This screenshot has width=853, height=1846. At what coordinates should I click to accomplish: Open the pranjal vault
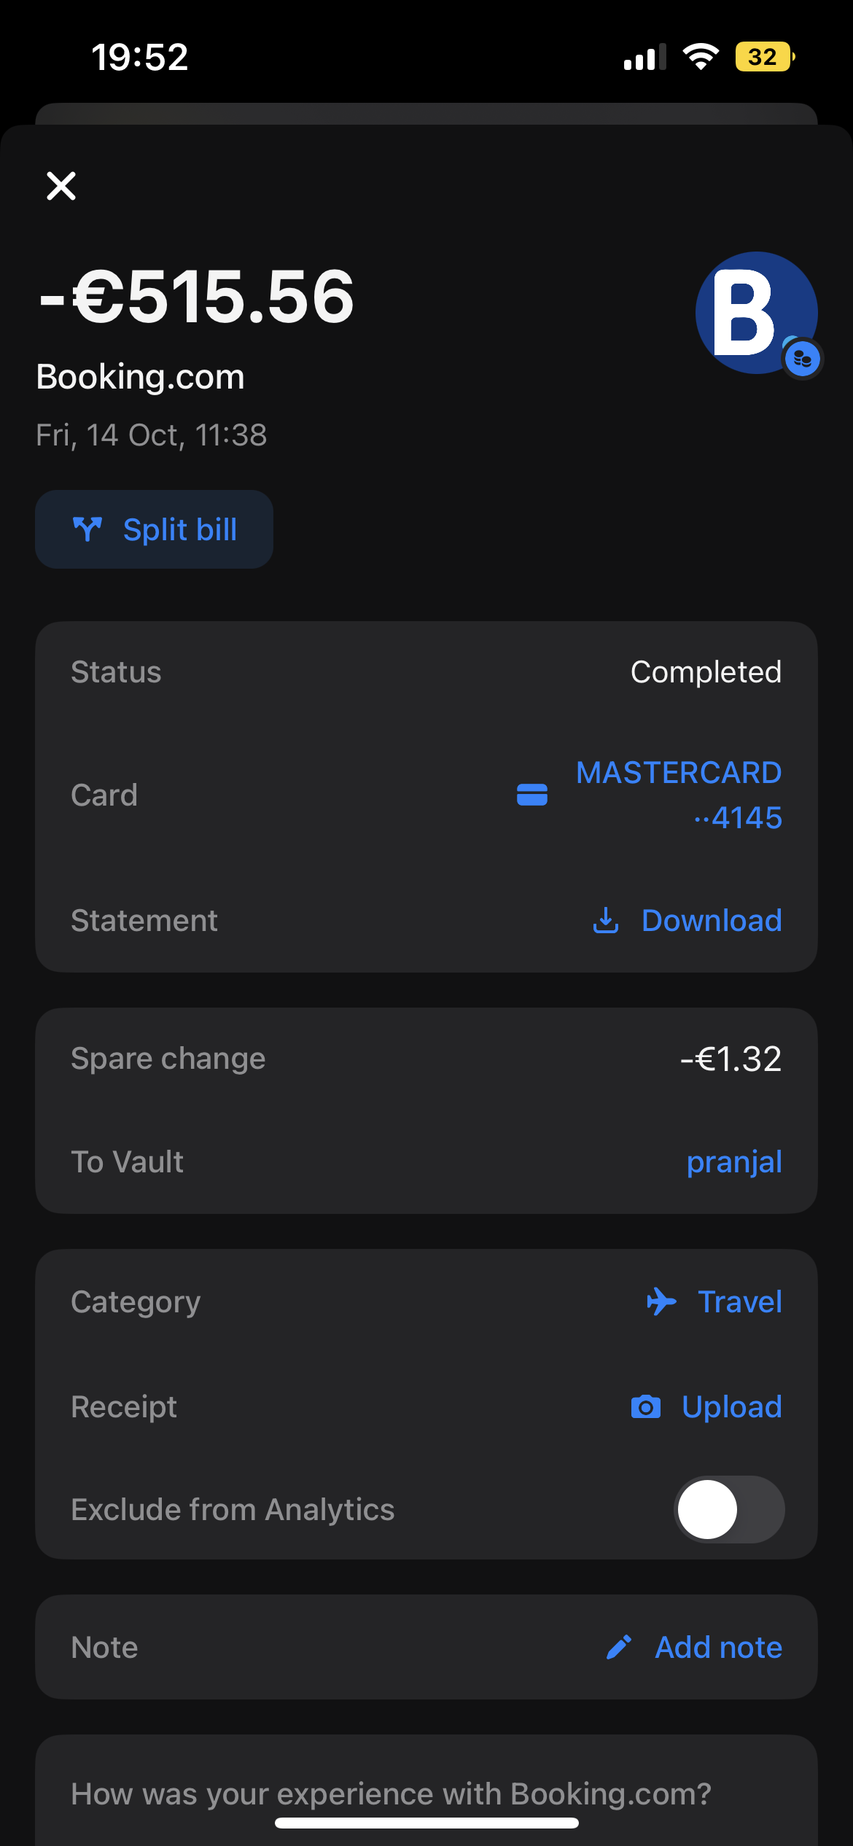[x=733, y=1162]
